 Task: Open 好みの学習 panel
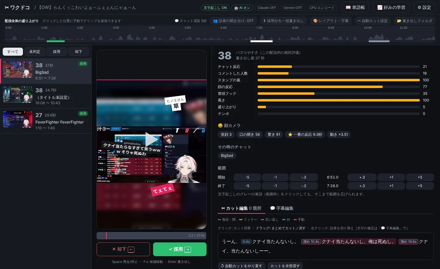[391, 7]
